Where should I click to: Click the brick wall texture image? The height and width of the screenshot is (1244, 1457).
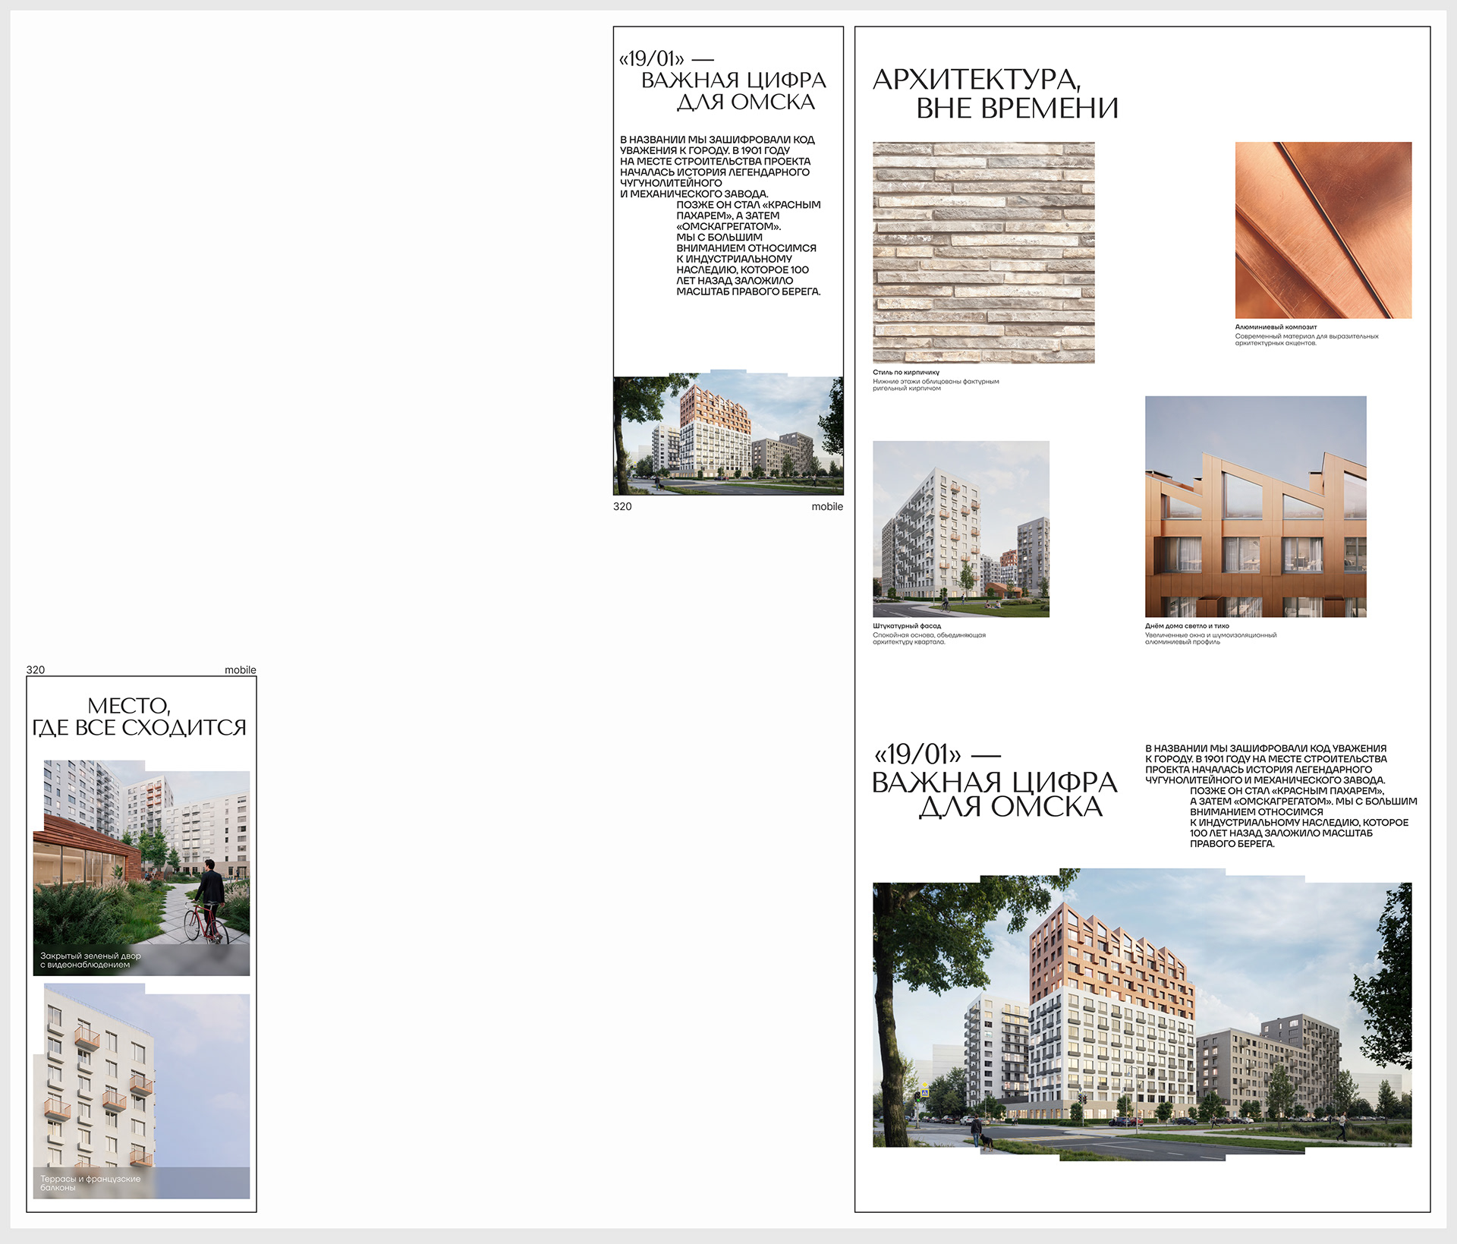click(x=983, y=253)
